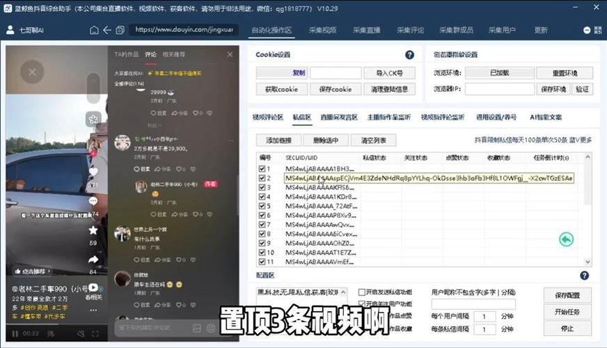This screenshot has height=348, width=607.
Task: Click the 获取cookie button
Action: pyautogui.click(x=281, y=89)
